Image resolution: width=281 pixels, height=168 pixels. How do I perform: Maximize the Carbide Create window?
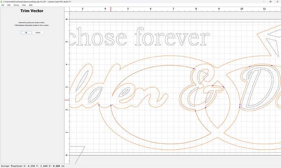[x=270, y=2]
